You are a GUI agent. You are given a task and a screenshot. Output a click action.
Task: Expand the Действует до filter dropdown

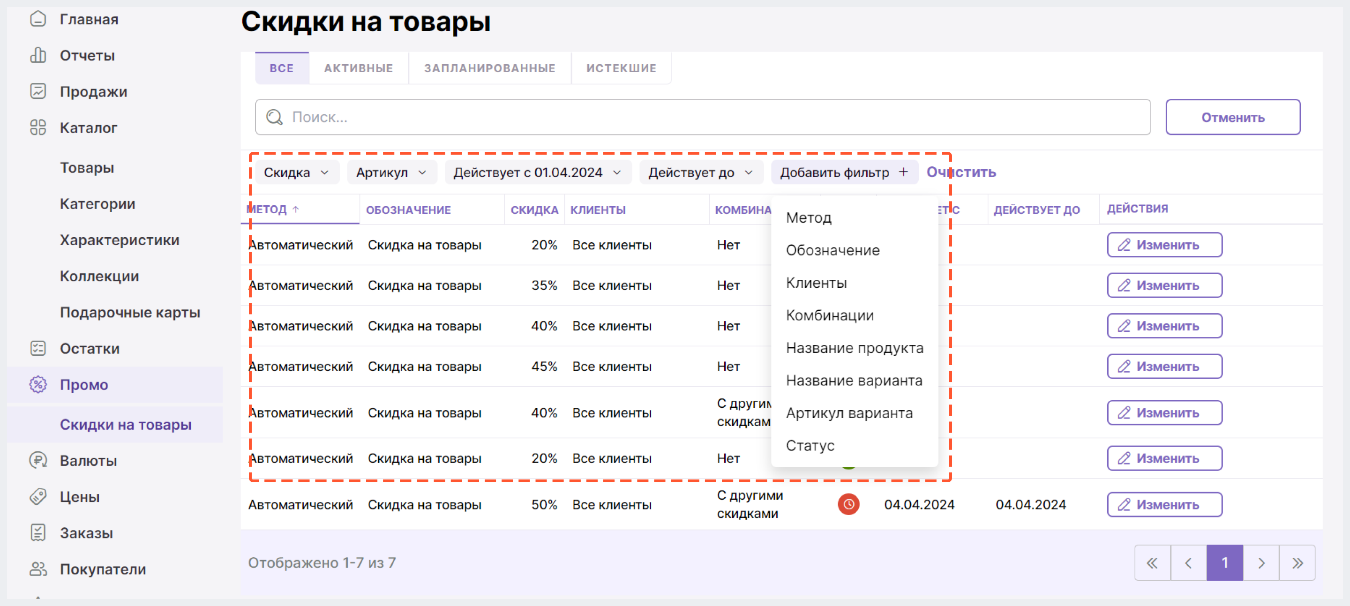[701, 172]
